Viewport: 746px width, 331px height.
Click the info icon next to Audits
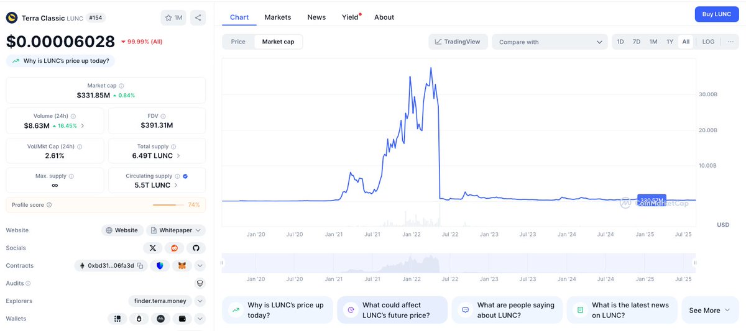pyautogui.click(x=28, y=283)
